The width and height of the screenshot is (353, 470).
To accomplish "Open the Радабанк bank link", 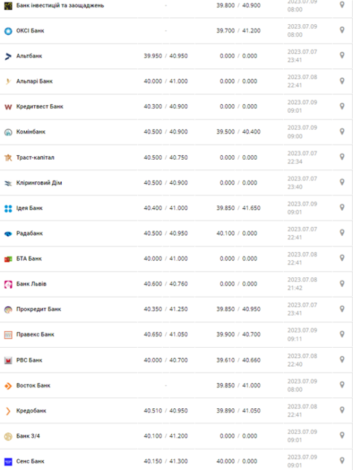I will [x=30, y=233].
